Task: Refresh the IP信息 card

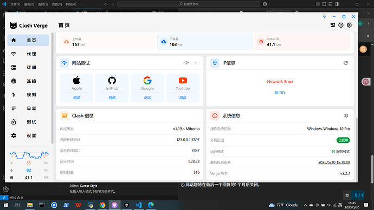Action: [x=346, y=63]
